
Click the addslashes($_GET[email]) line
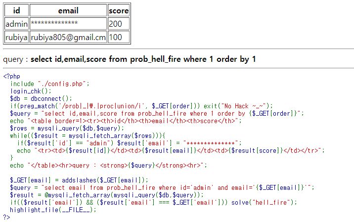(x=79, y=180)
